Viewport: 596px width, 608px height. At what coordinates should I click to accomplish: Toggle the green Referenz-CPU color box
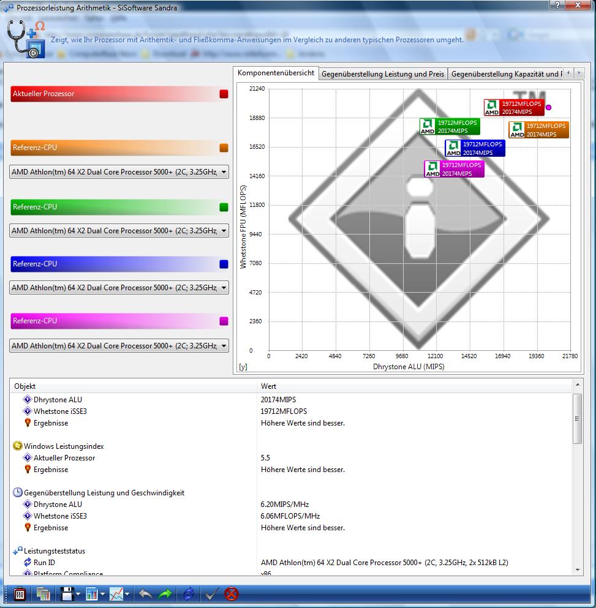click(x=224, y=207)
